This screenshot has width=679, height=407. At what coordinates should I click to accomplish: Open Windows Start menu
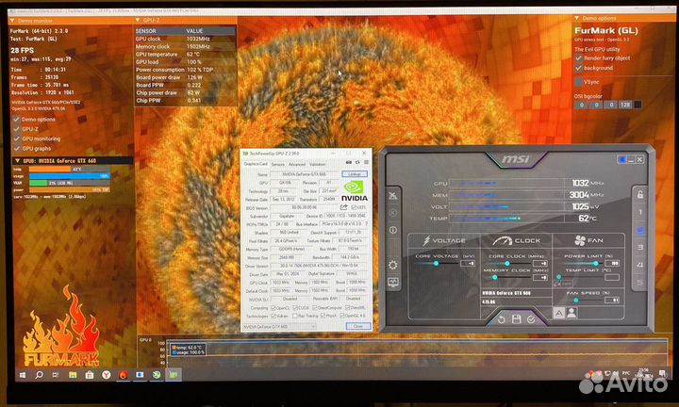[23, 375]
